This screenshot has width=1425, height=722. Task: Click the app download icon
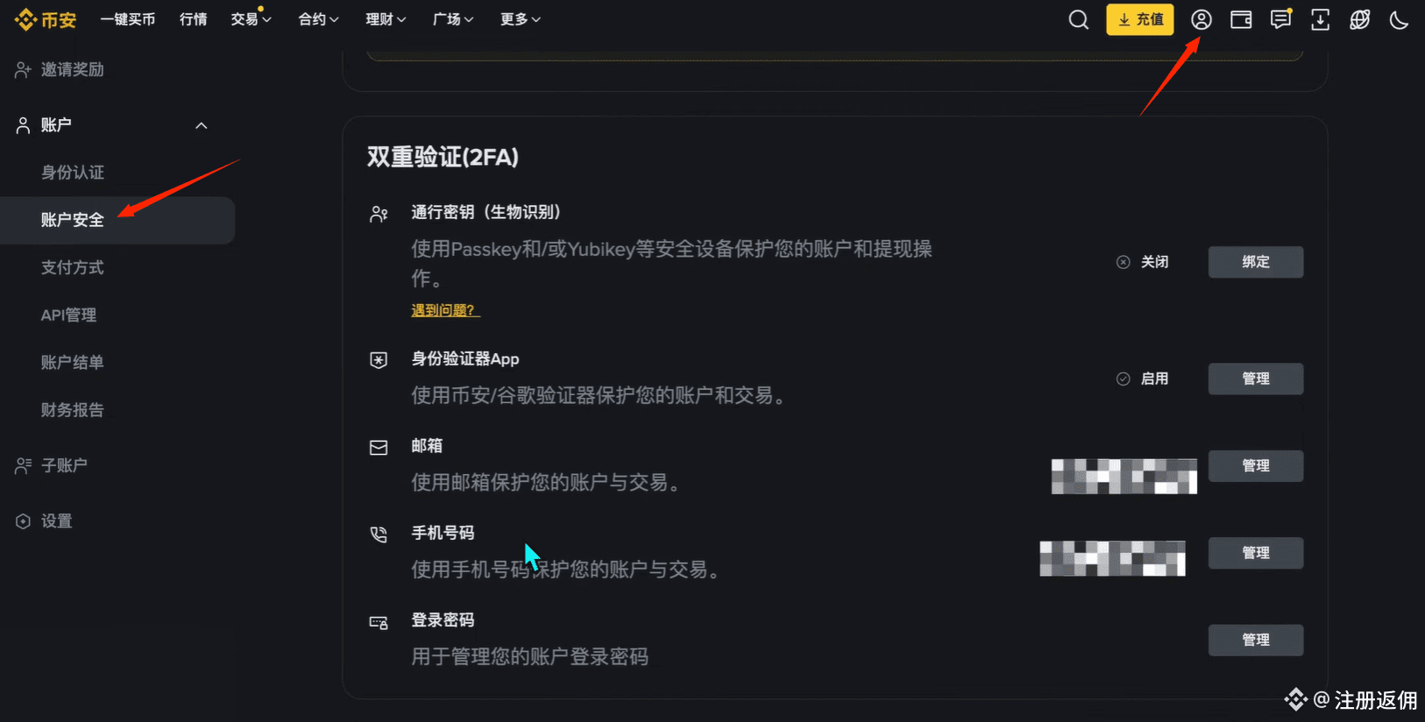[1320, 18]
